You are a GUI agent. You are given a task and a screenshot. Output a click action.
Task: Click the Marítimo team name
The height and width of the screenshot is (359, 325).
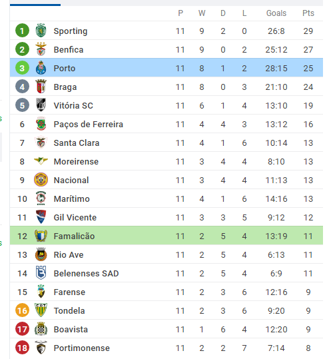click(x=72, y=198)
